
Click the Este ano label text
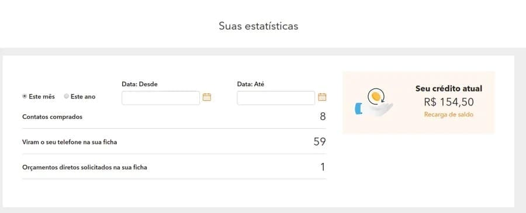coord(83,97)
